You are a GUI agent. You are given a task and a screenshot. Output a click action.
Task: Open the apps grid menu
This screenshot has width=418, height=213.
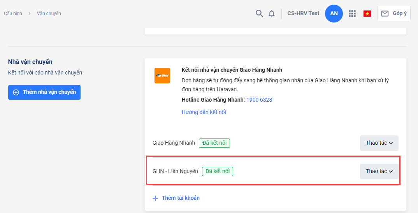click(352, 14)
